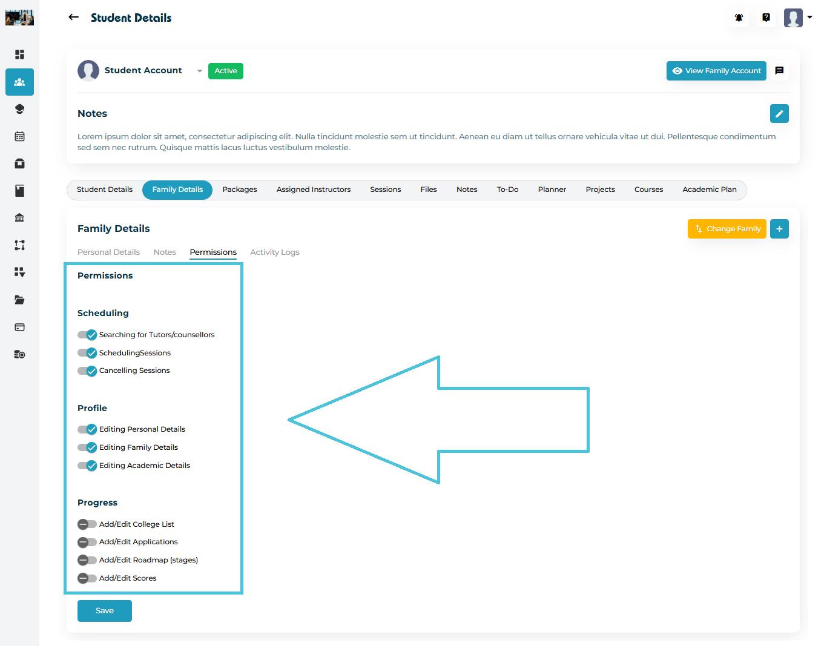This screenshot has height=646, width=827.
Task: Disable Searching for Tutors/counsellors toggle
Action: [x=87, y=335]
